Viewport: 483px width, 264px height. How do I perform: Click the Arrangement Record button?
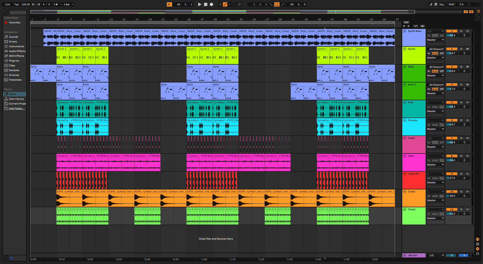(212, 5)
